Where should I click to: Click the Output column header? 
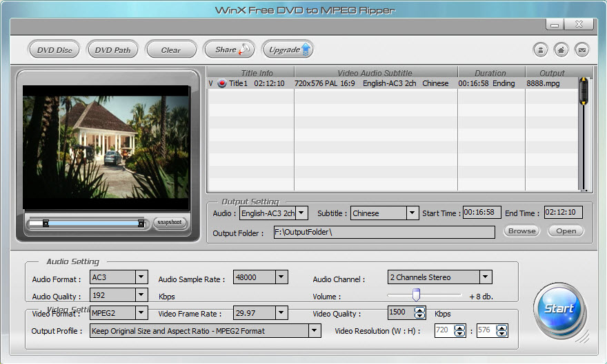552,72
